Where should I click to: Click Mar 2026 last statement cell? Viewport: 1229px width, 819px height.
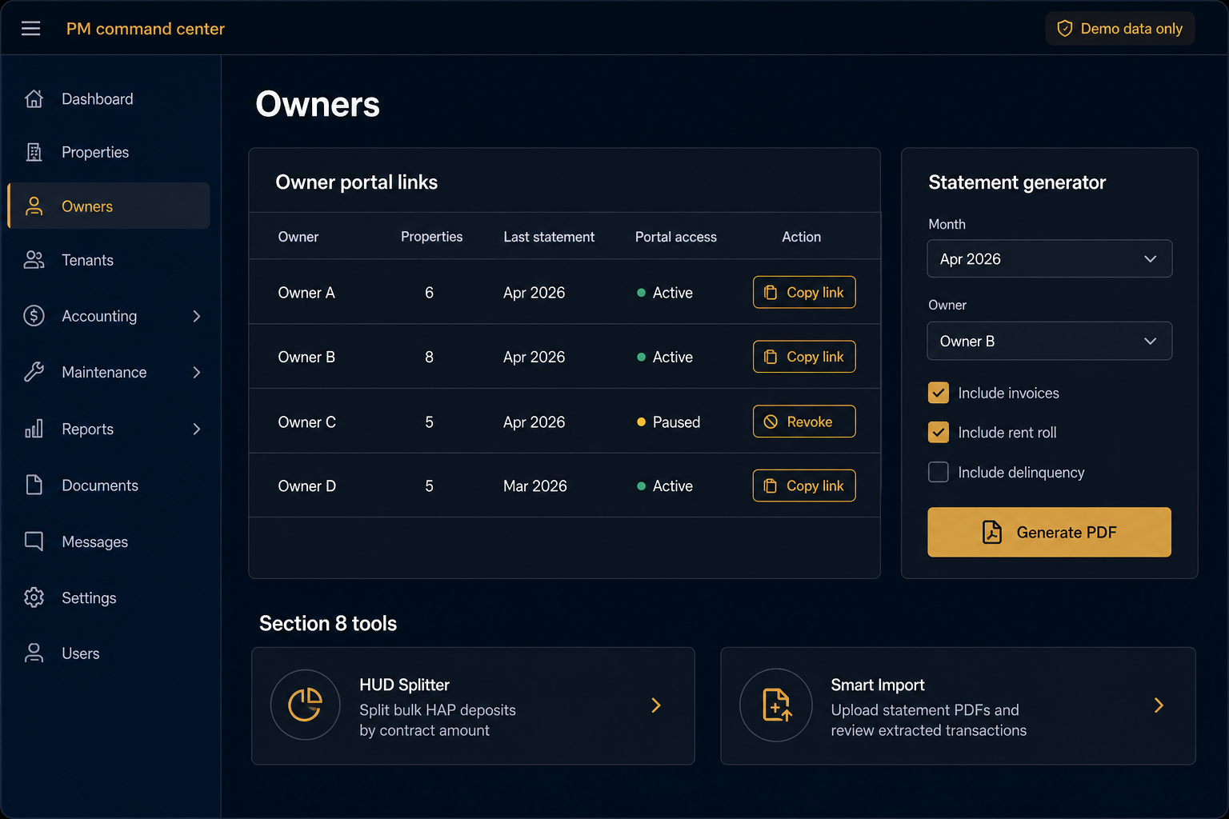[x=535, y=485]
